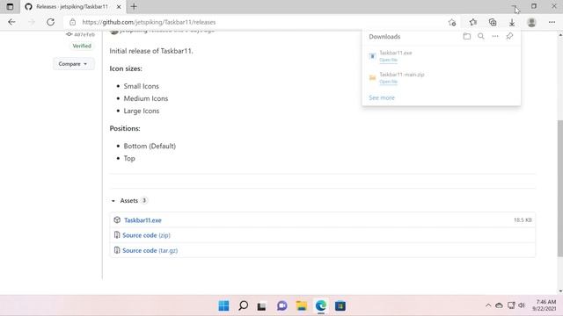563x316 pixels.
Task: Pin the Downloads panel
Action: (509, 36)
